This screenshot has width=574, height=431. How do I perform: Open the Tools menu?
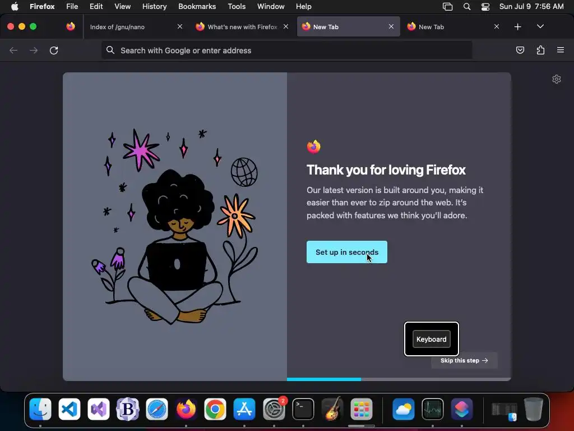237,6
